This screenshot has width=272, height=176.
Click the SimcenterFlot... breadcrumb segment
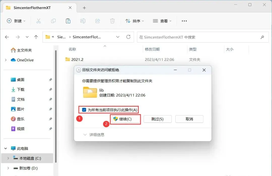point(87,37)
